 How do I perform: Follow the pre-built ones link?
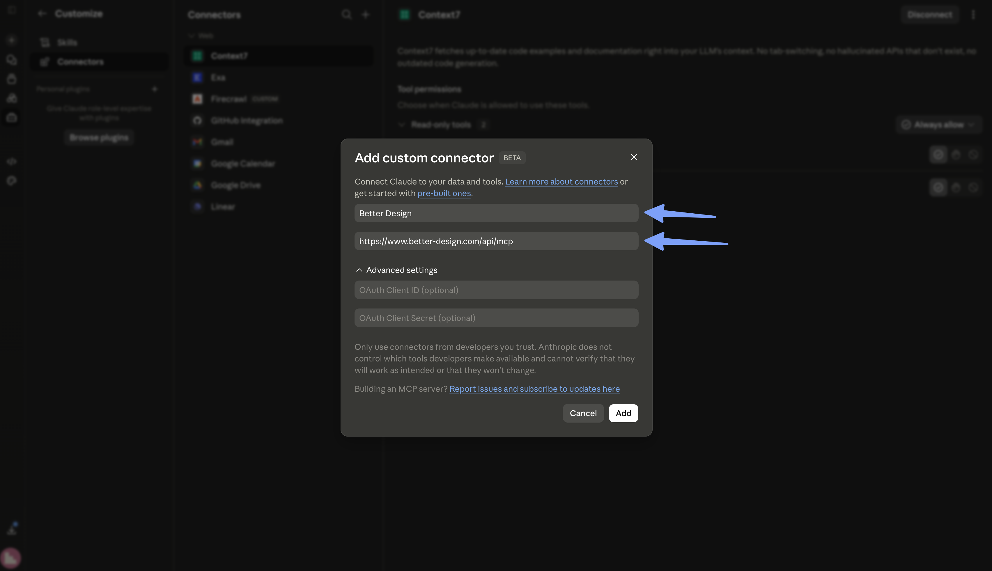point(444,193)
